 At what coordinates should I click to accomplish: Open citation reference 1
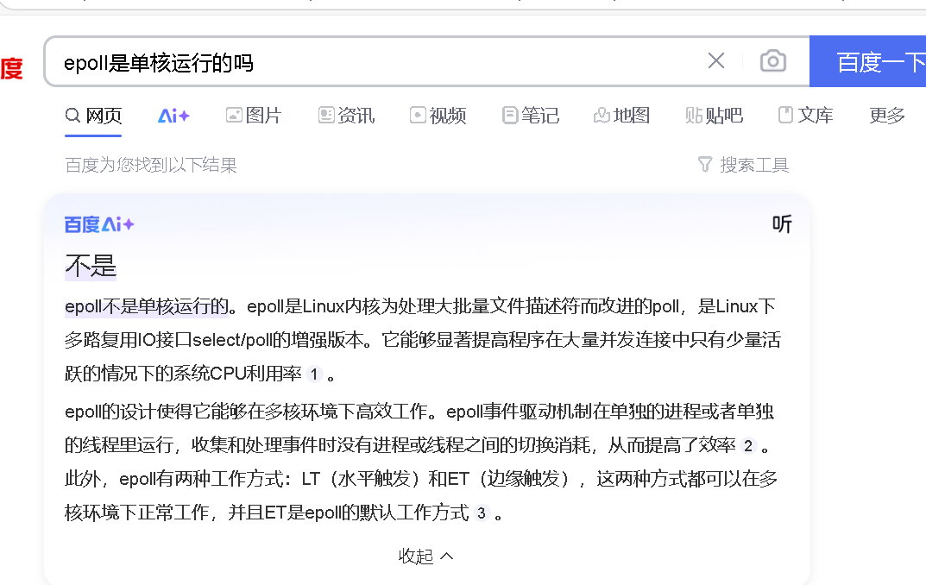[x=314, y=374]
